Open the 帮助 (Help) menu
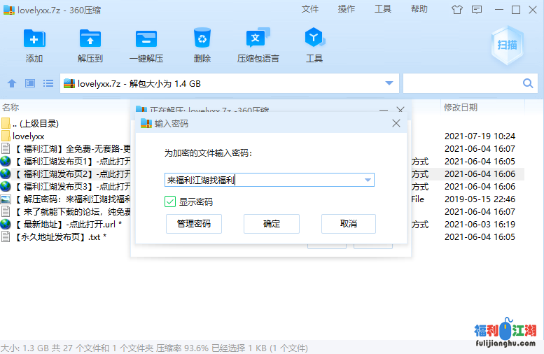Screen dimensions: 544x354 click(419, 9)
